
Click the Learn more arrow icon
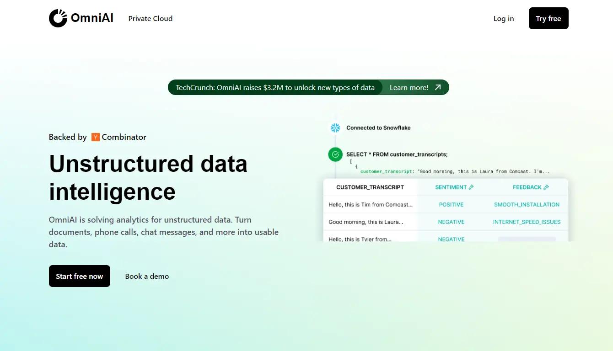pyautogui.click(x=438, y=87)
